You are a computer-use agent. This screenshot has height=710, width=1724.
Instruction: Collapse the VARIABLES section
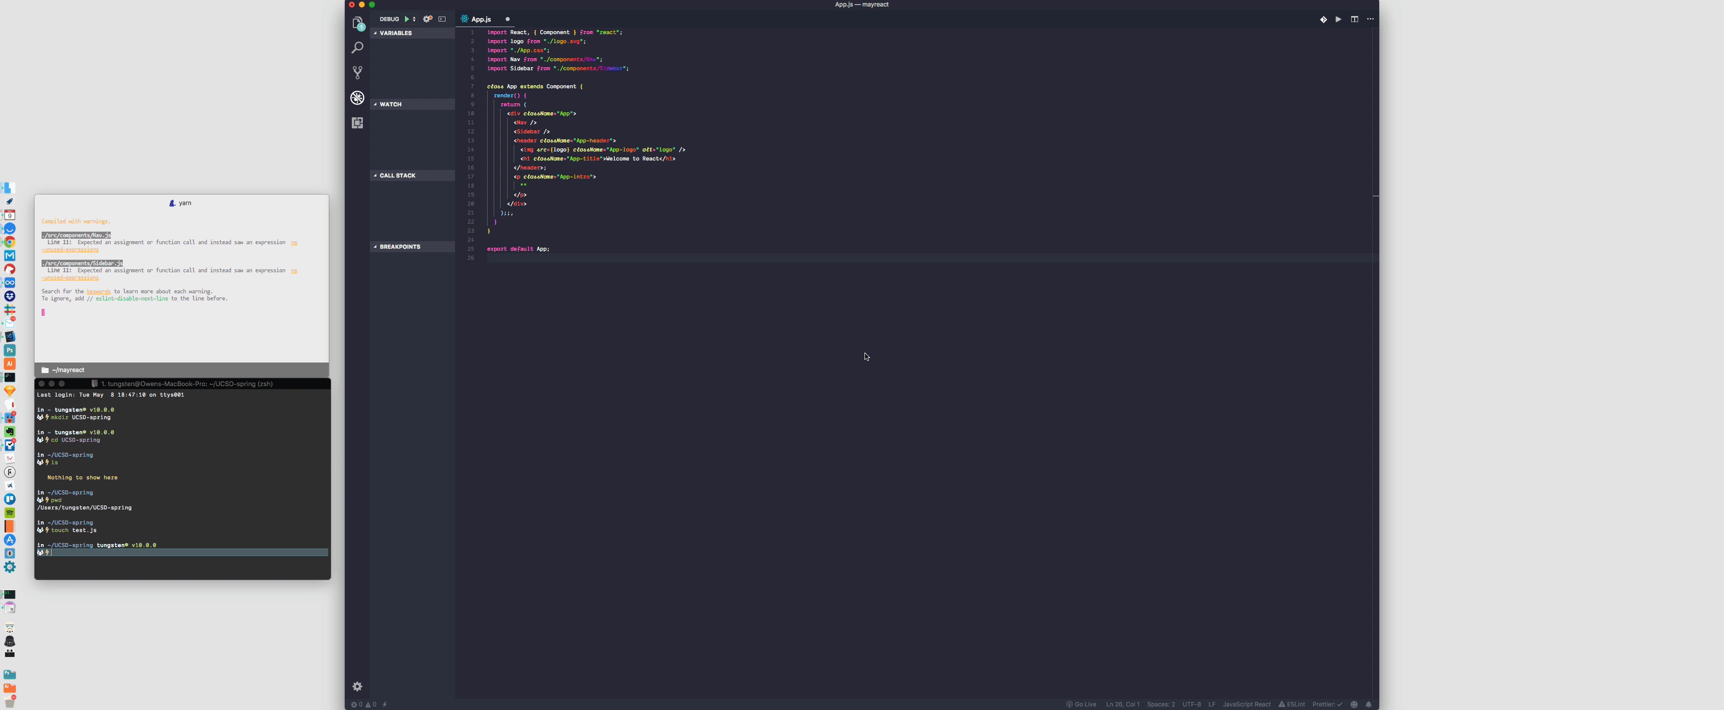[x=413, y=33]
